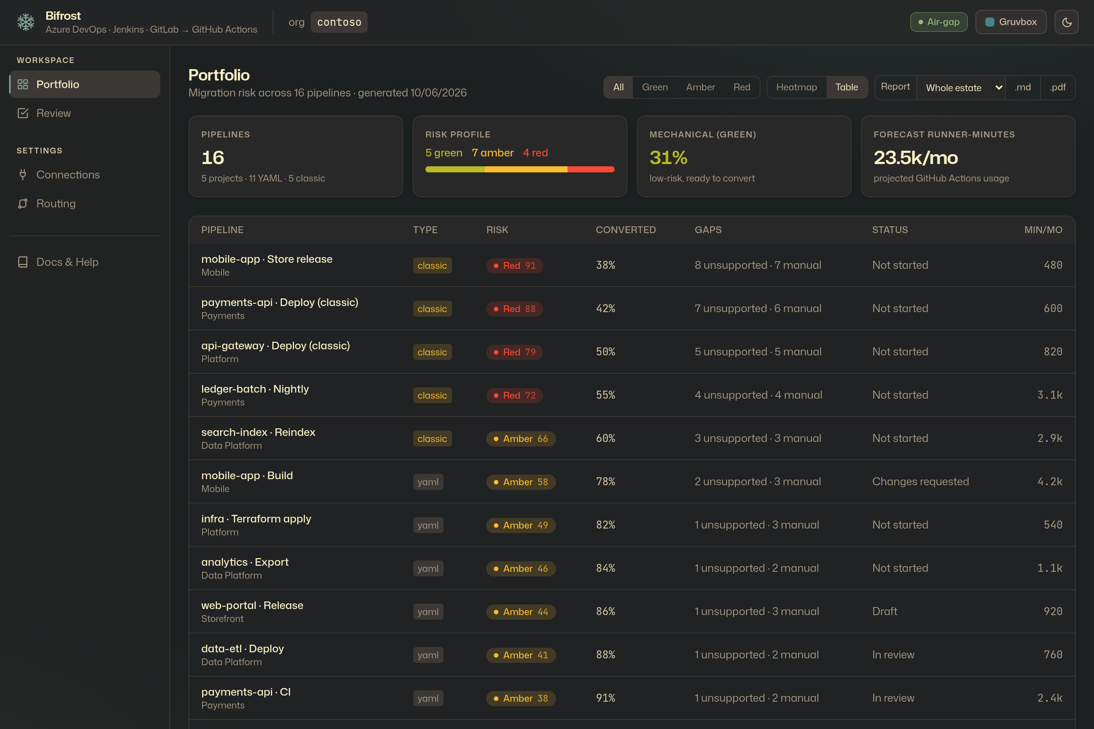
Task: Switch to Heatmap view
Action: (796, 87)
